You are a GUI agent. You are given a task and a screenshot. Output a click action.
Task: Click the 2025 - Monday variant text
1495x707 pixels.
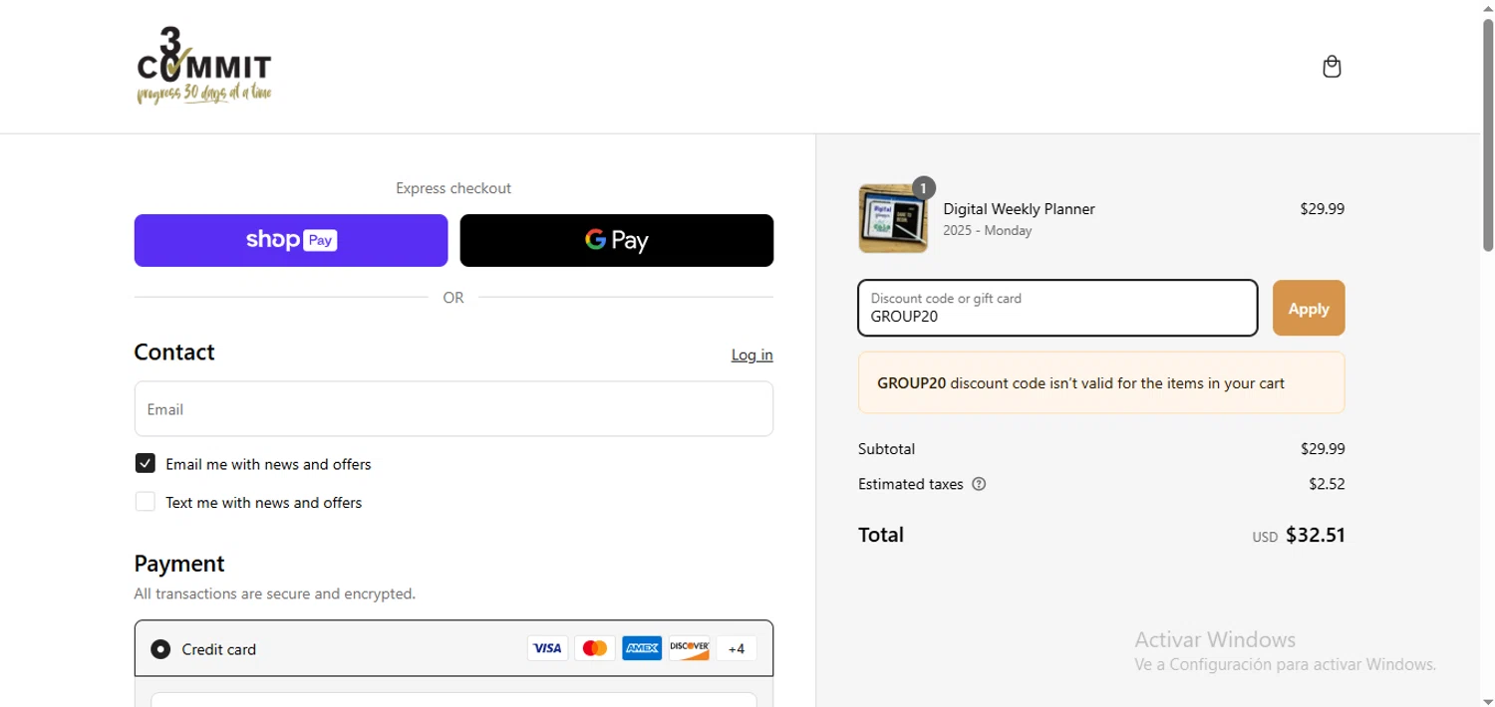(x=988, y=231)
